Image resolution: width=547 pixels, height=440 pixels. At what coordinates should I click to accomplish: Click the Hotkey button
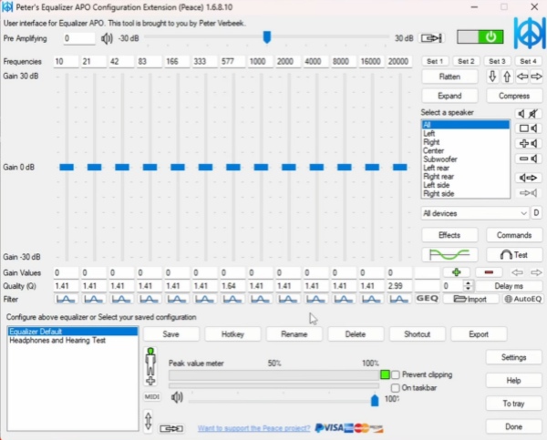pyautogui.click(x=232, y=334)
